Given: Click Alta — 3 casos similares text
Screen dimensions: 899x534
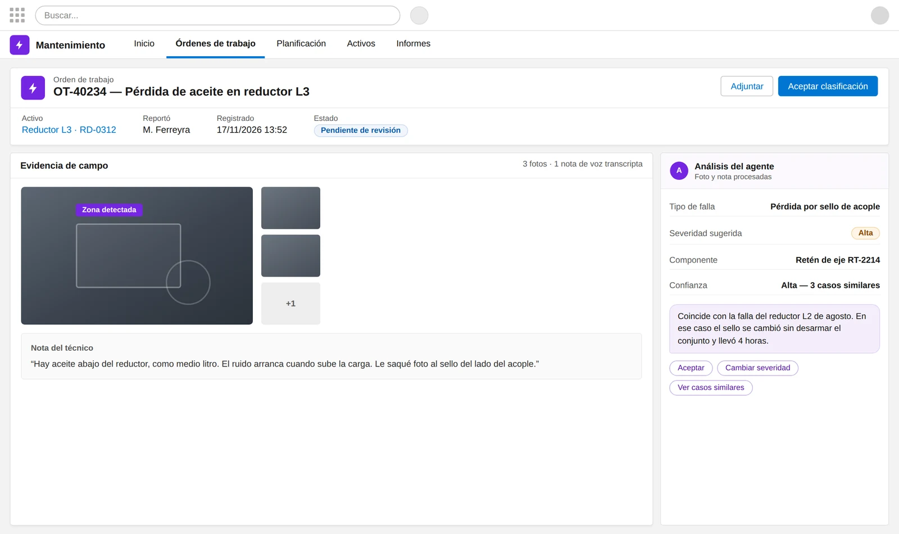Looking at the screenshot, I should [830, 286].
